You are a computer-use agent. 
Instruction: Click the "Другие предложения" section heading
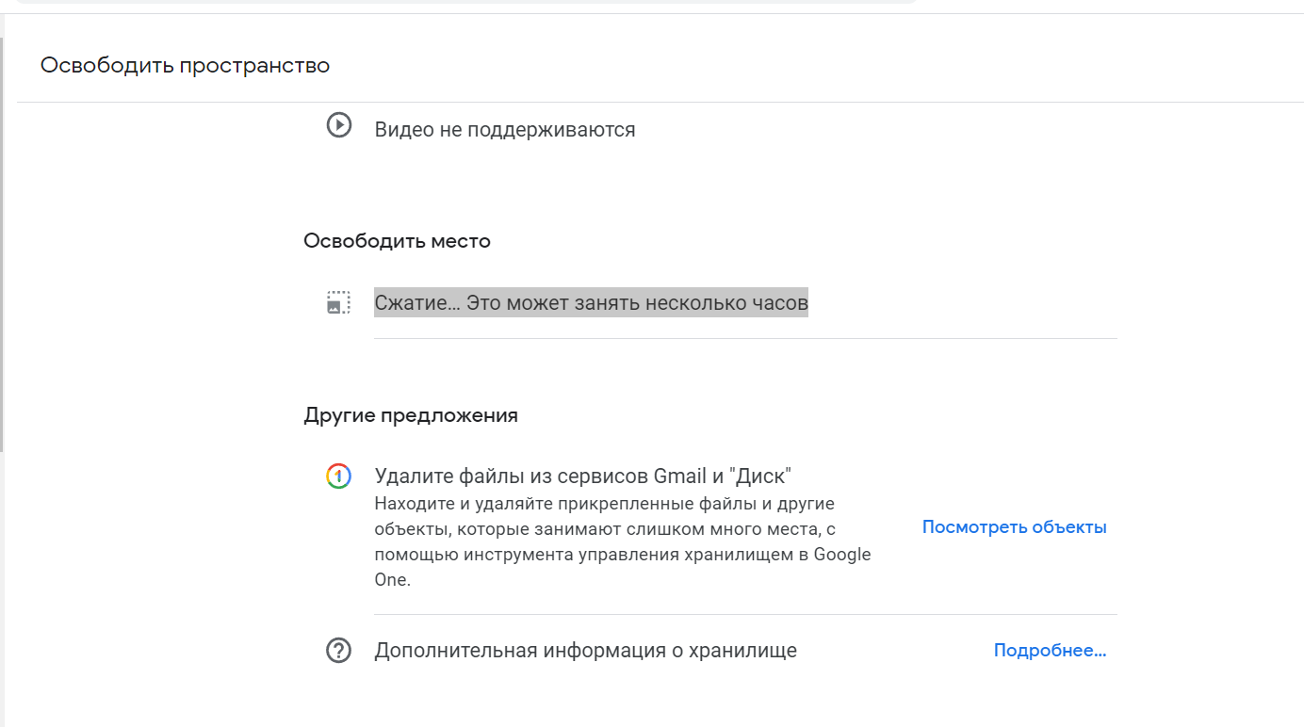click(411, 415)
